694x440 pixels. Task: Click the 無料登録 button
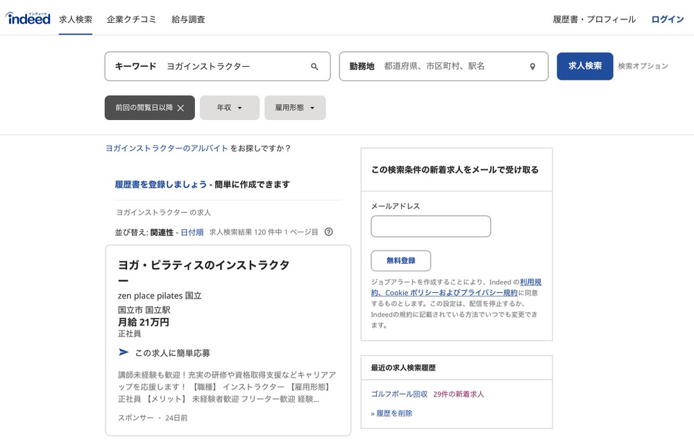400,260
